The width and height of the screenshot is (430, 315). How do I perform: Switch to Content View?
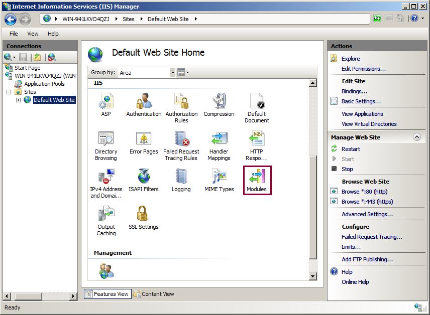point(153,294)
